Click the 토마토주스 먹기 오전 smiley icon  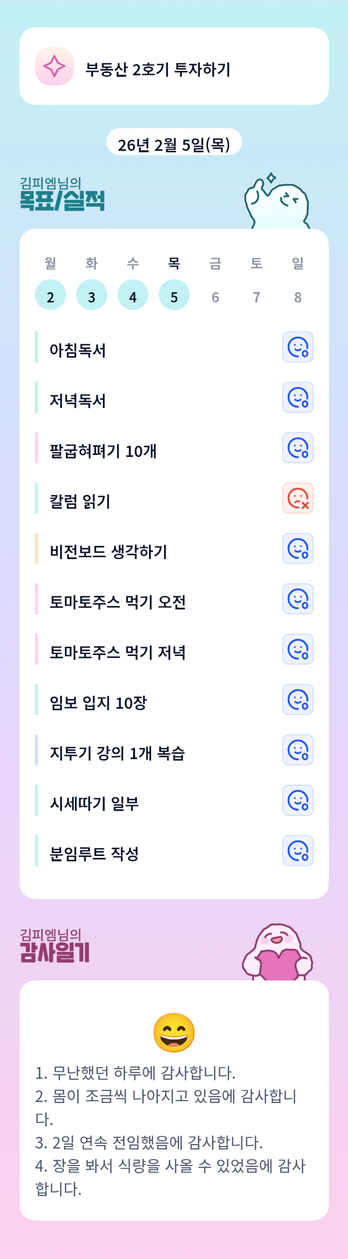coord(298,599)
